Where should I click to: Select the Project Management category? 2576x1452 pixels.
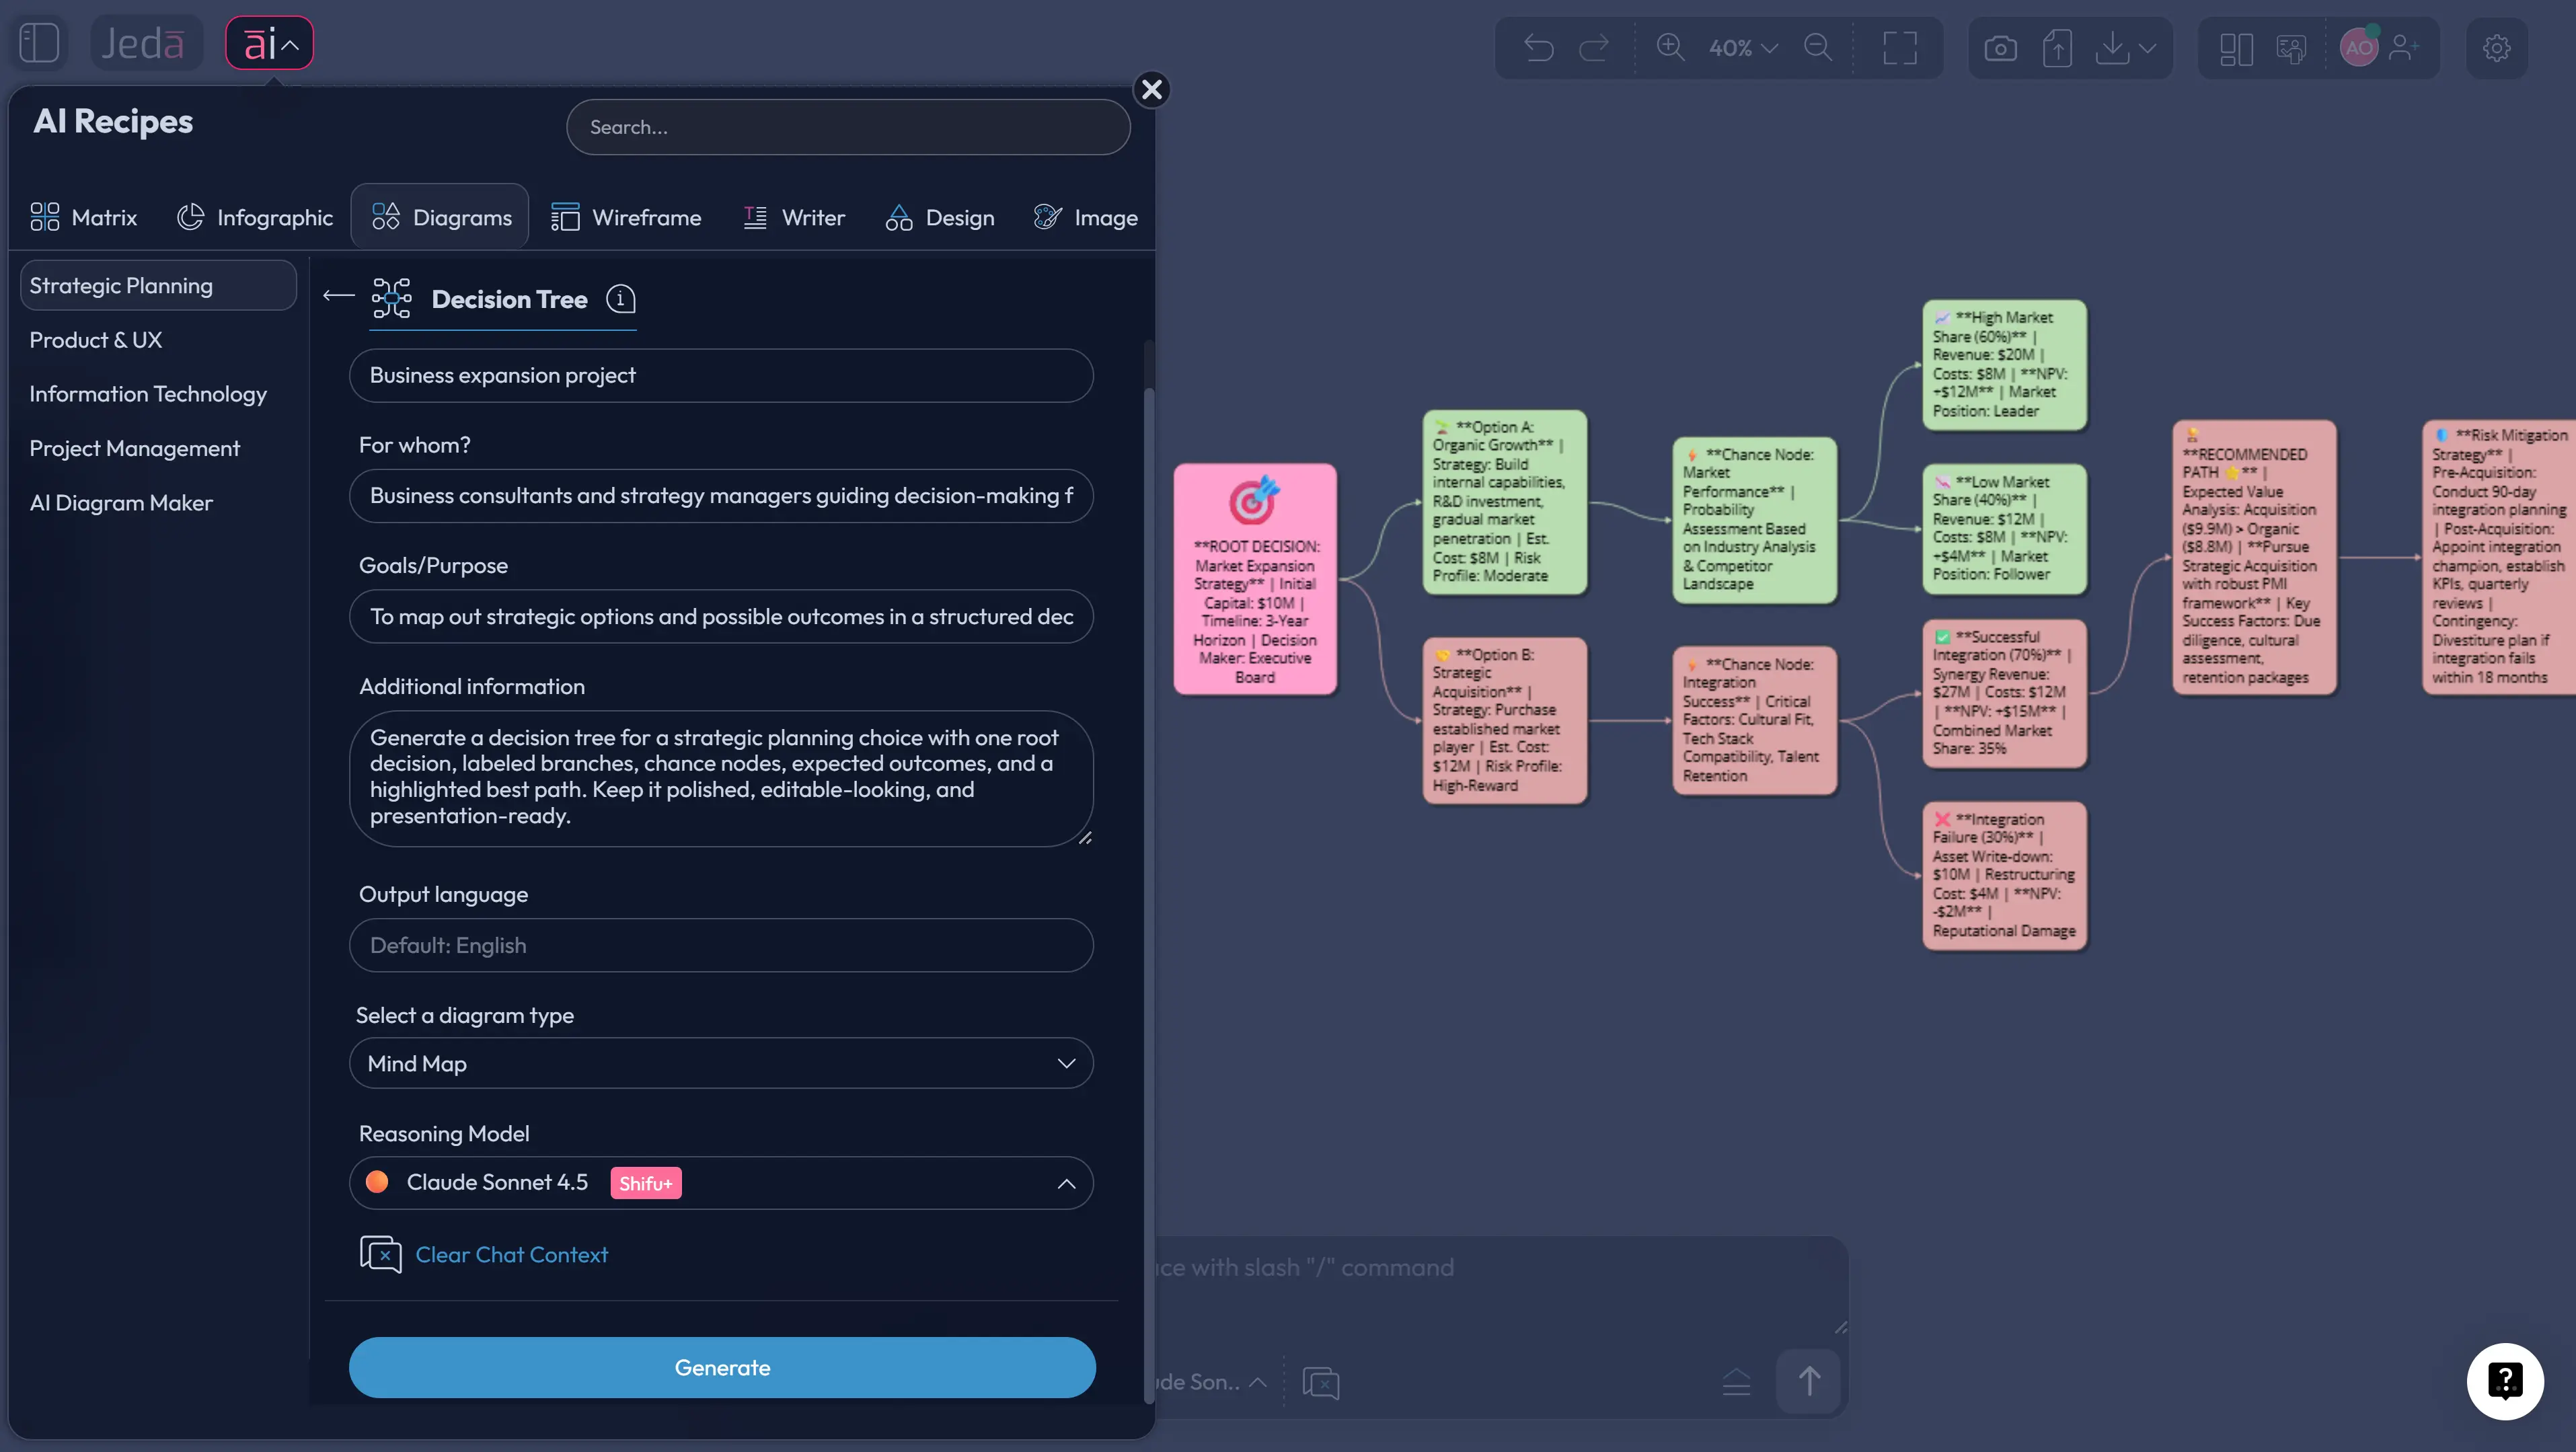[135, 447]
